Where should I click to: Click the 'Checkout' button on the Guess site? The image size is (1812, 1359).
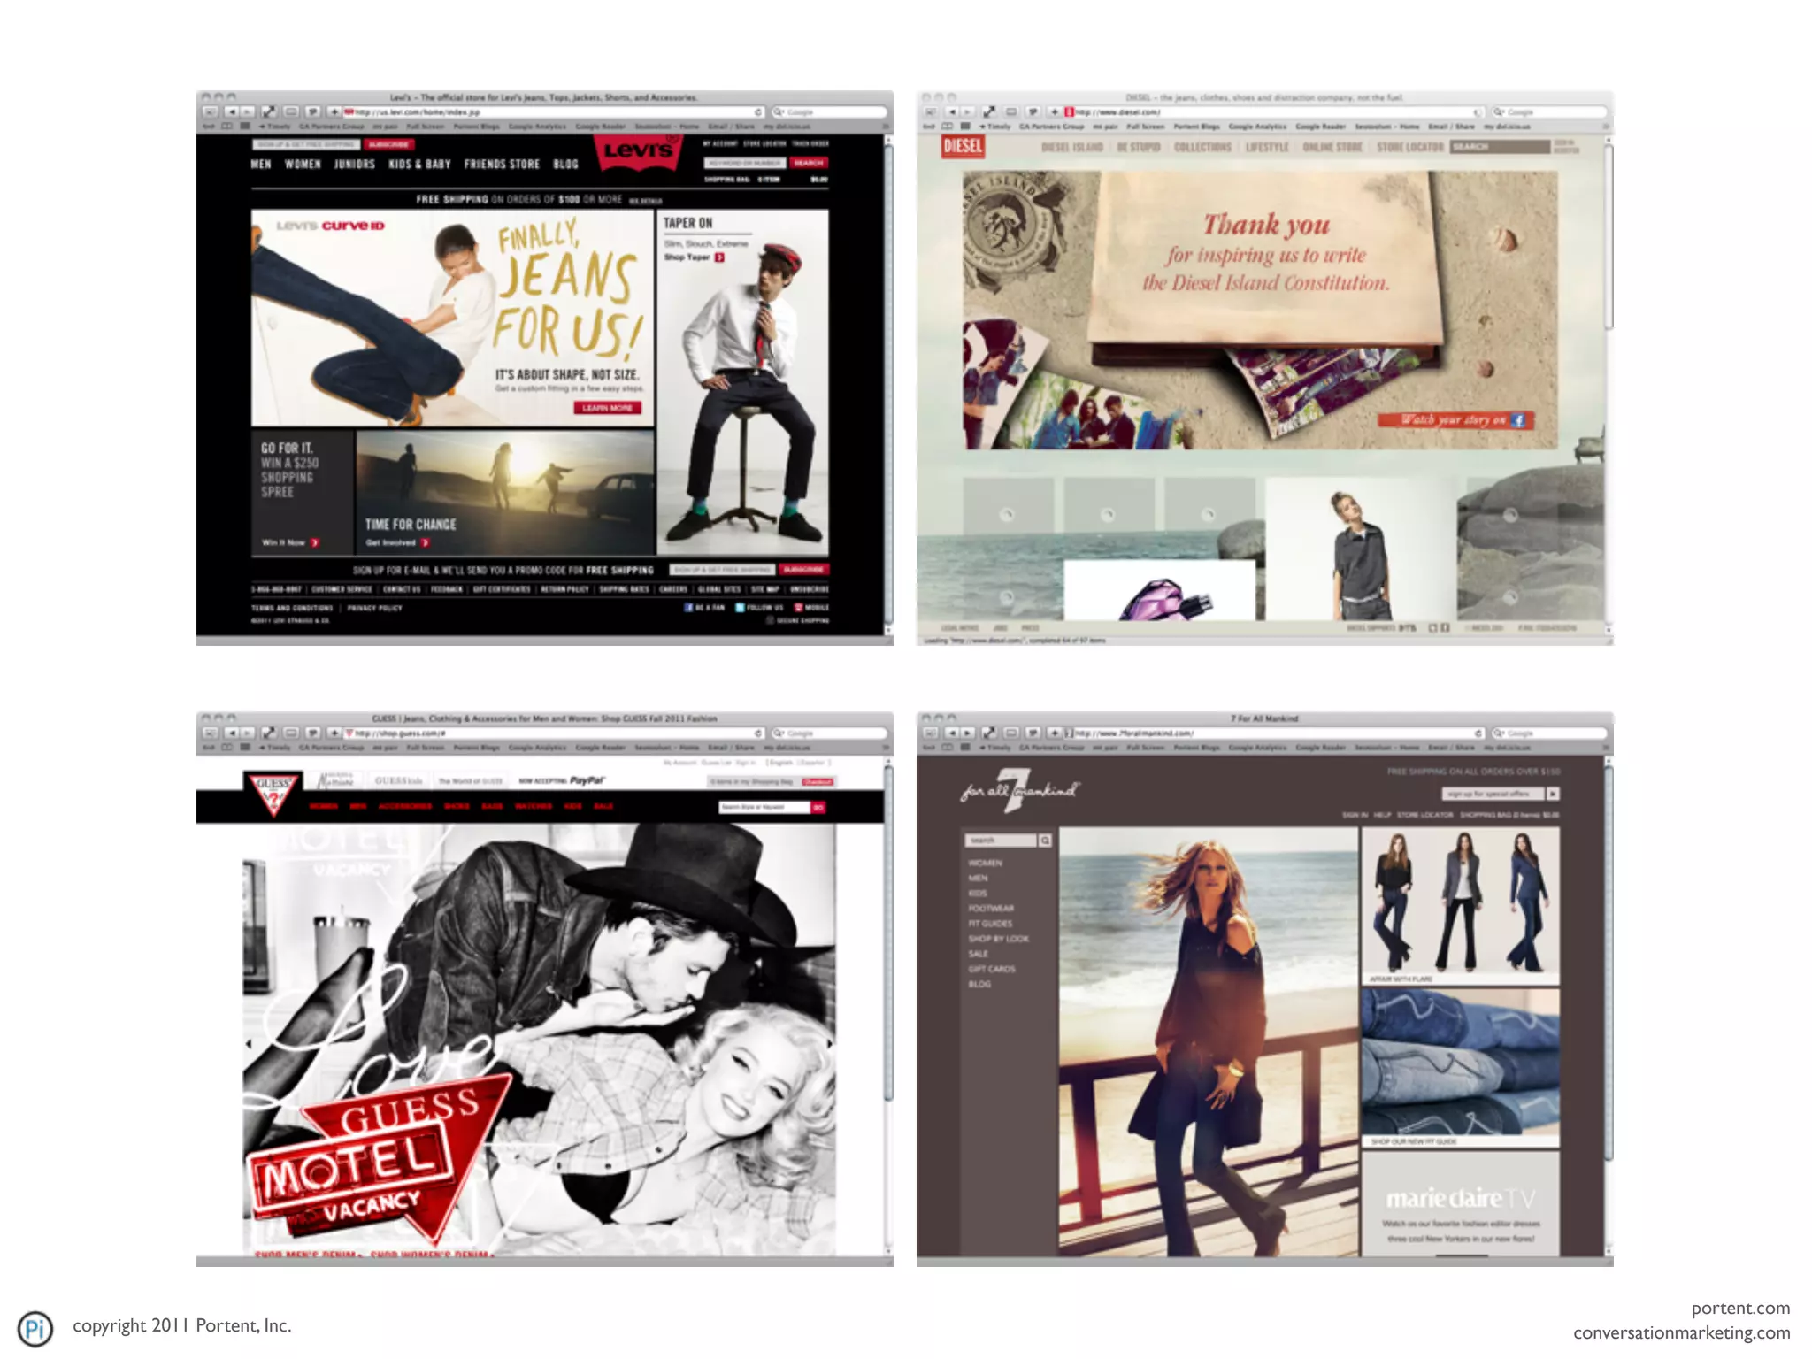click(817, 782)
